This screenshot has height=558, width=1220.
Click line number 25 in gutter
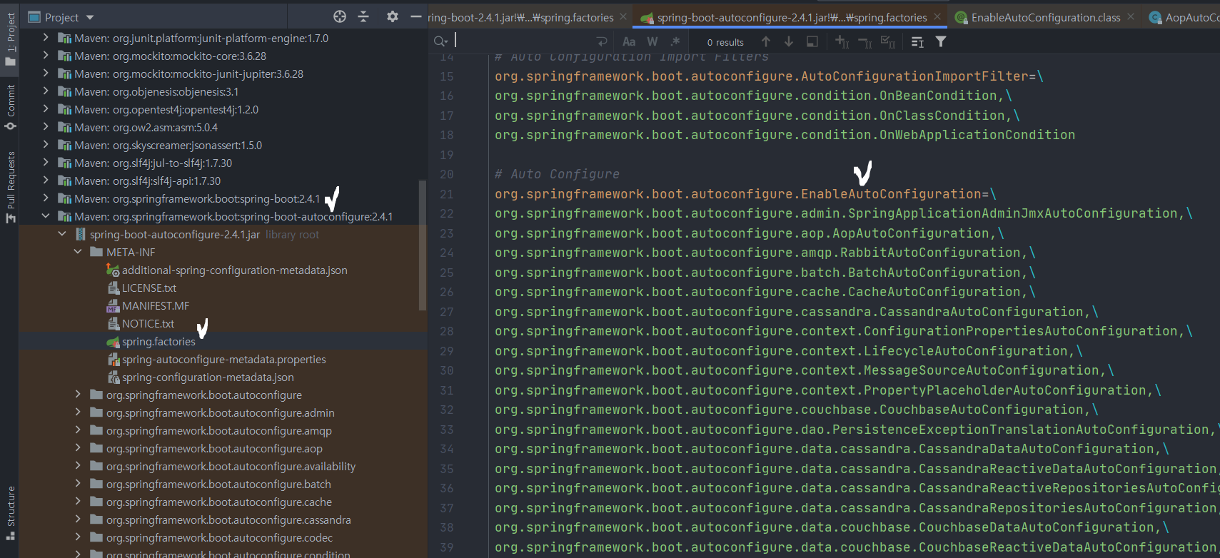click(x=447, y=272)
